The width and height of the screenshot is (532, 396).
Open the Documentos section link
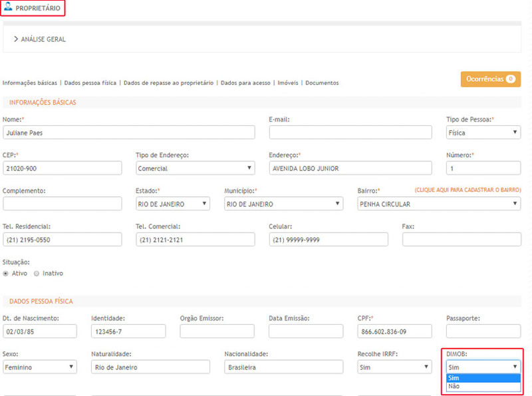(322, 83)
